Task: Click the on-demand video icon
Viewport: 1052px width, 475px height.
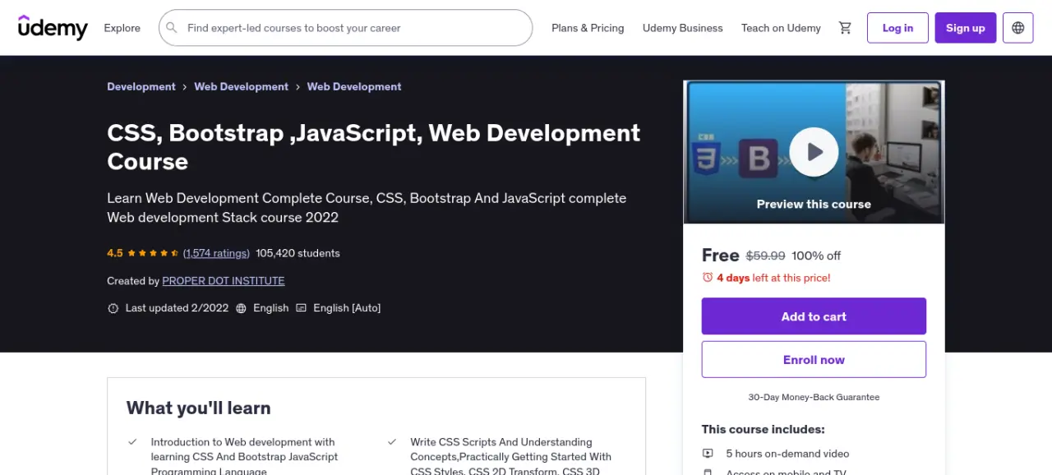Action: (x=708, y=454)
